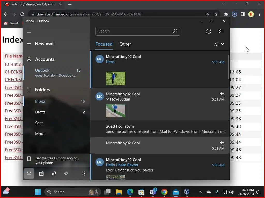265x198 pixels.
Task: Switch to Calendar view icon
Action: [41, 174]
